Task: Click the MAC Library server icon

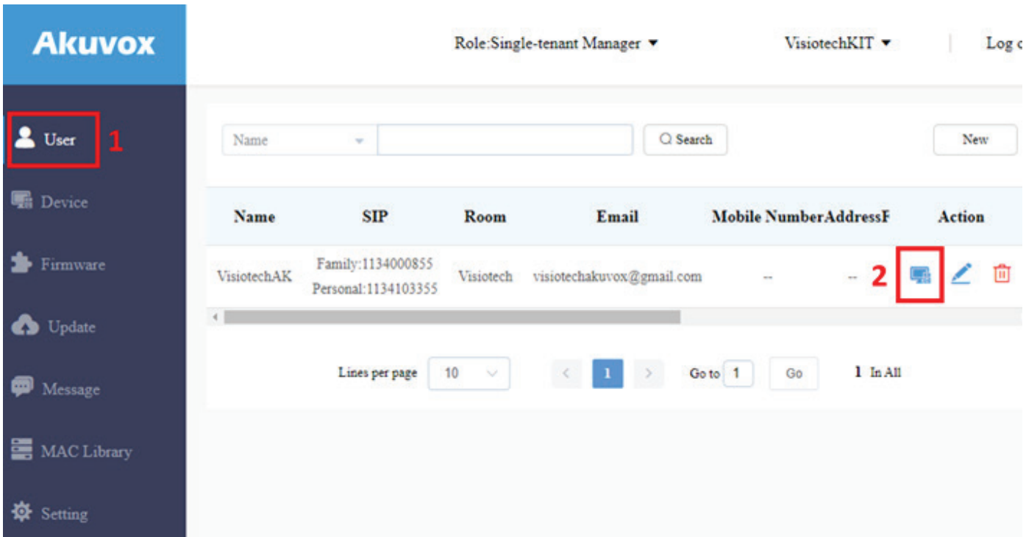Action: [22, 450]
